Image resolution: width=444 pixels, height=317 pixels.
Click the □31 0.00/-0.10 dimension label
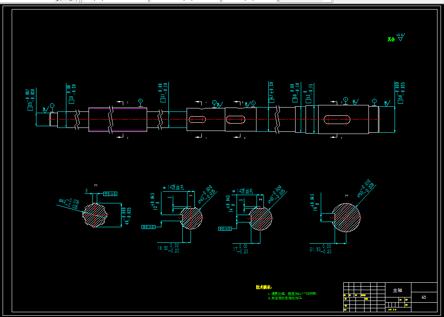164,92
